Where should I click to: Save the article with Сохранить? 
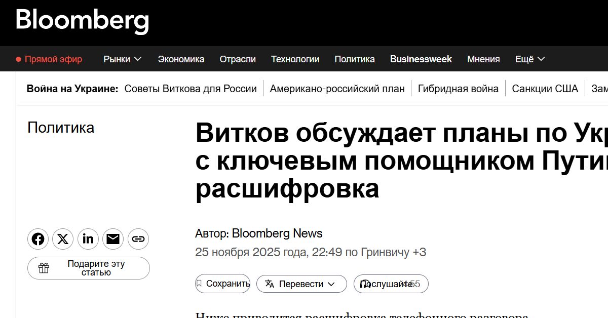pyautogui.click(x=225, y=284)
